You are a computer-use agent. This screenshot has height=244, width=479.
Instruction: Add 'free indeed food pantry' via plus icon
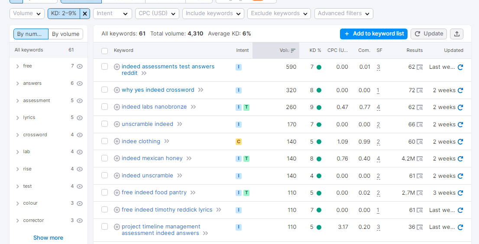tap(117, 193)
